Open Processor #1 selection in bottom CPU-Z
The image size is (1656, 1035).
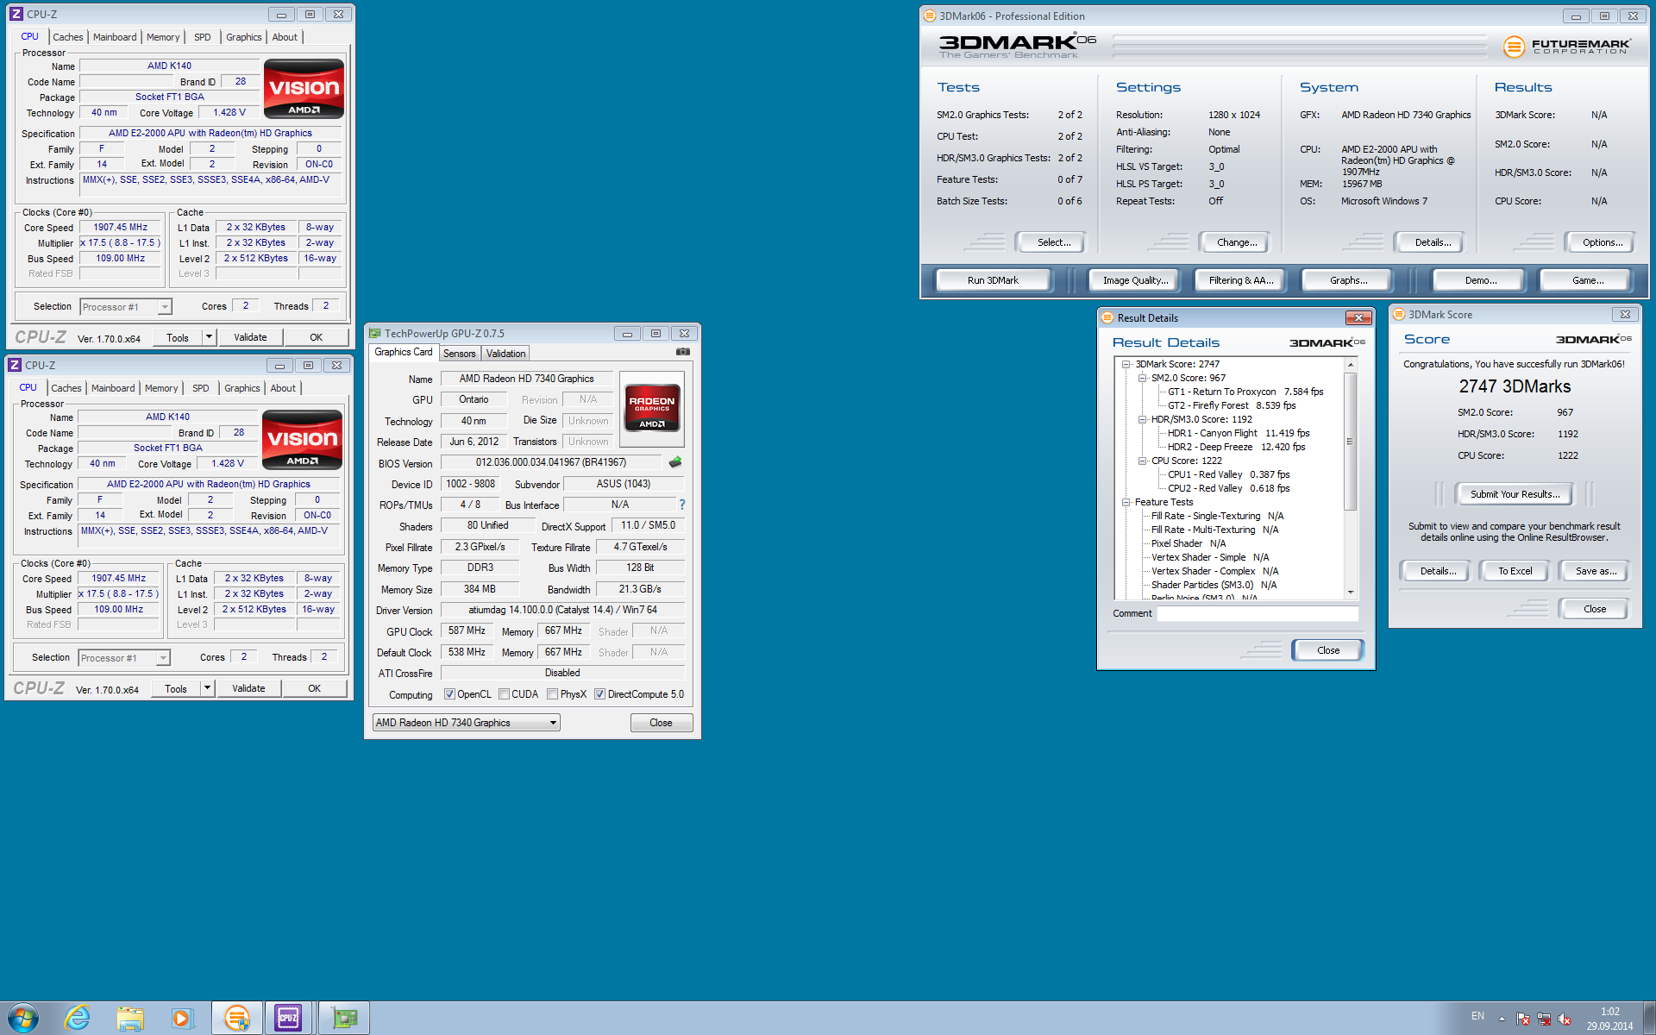(124, 658)
